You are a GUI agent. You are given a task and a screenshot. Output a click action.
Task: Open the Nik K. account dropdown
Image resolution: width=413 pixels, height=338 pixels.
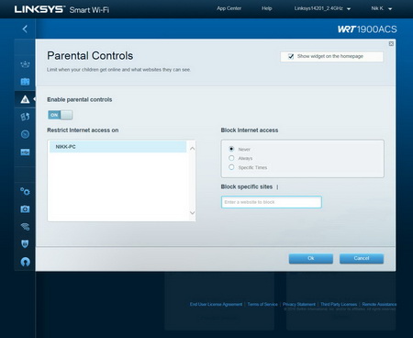382,8
